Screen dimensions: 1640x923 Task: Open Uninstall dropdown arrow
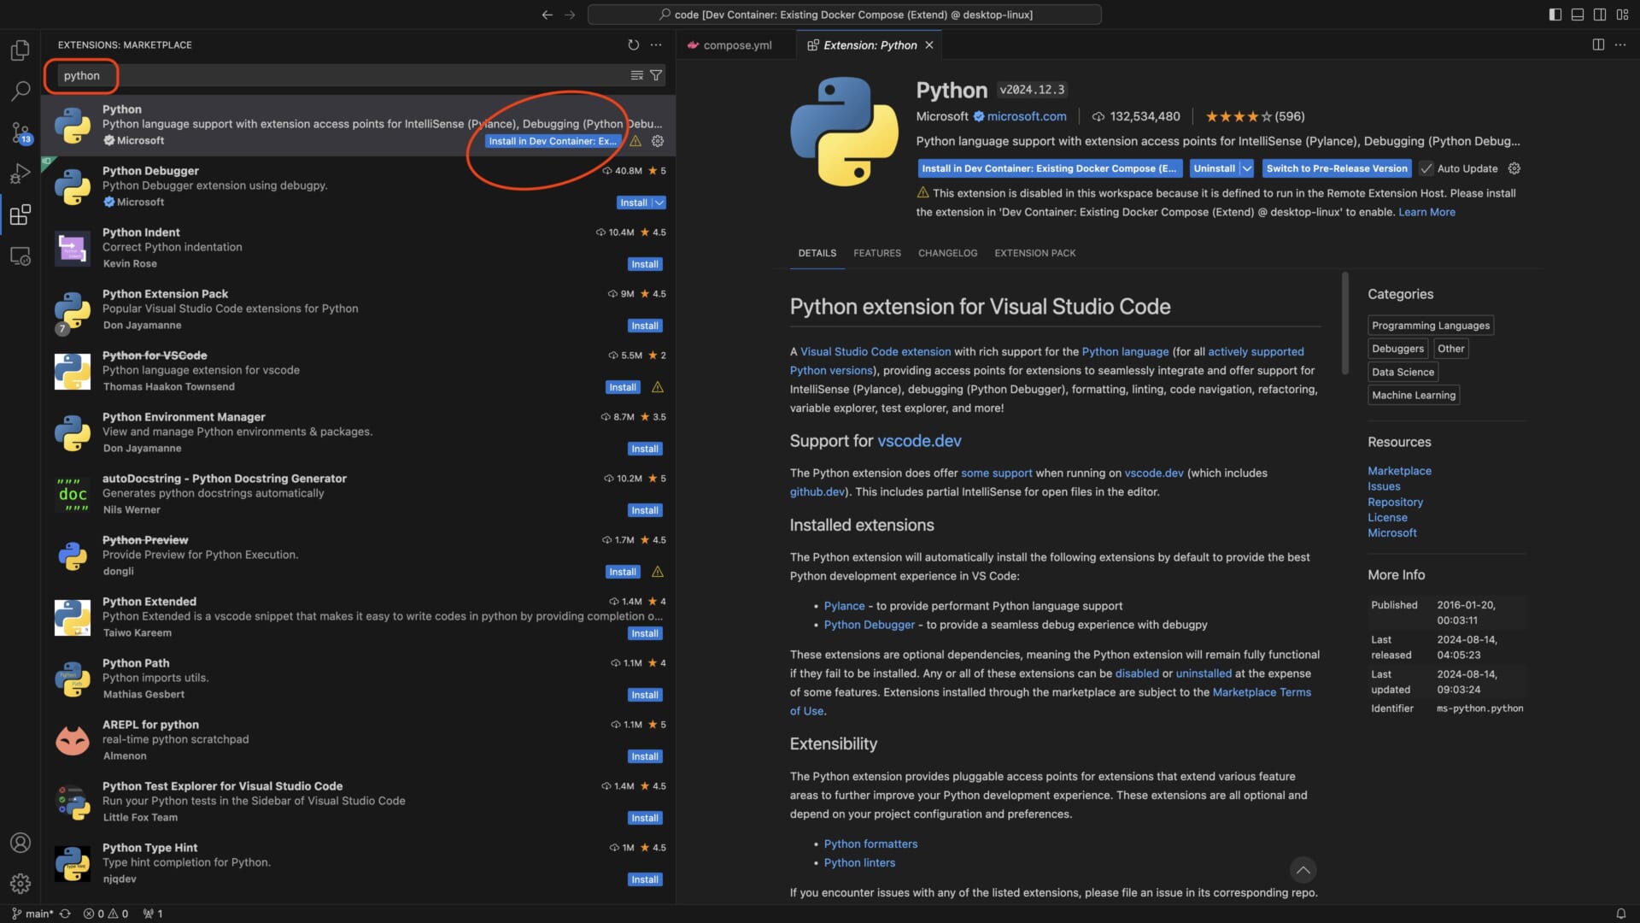tap(1247, 168)
